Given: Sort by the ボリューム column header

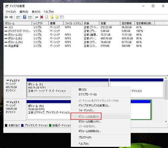Looking at the screenshot, I should (x=18, y=23).
